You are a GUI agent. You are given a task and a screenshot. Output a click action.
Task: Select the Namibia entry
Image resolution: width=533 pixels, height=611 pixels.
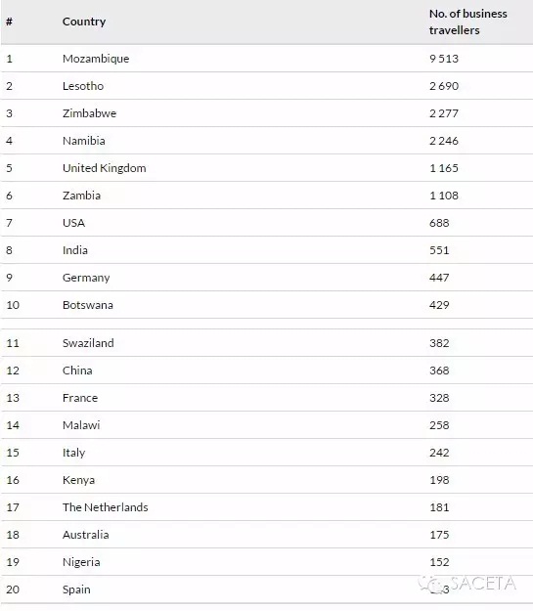point(84,141)
